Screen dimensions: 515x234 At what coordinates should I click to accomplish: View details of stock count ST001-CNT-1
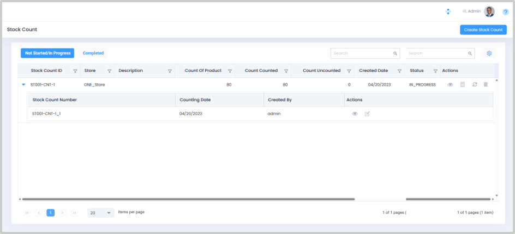click(x=450, y=85)
